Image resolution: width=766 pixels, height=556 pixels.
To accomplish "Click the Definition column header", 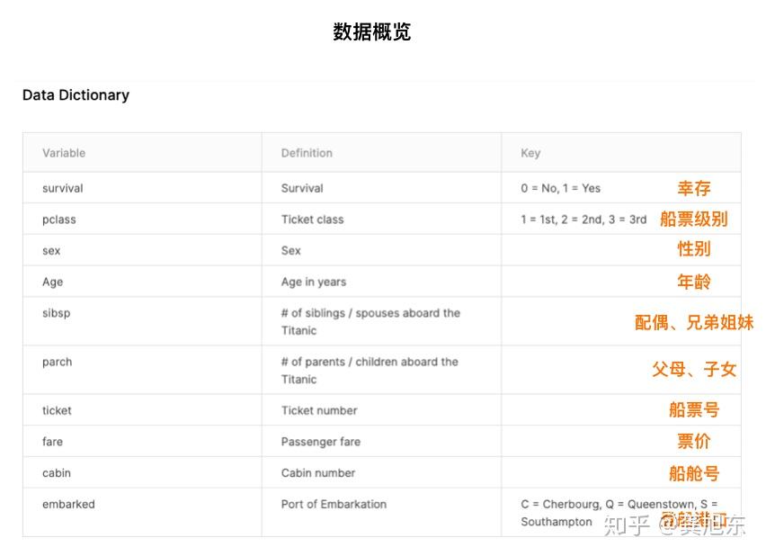I will tap(307, 153).
